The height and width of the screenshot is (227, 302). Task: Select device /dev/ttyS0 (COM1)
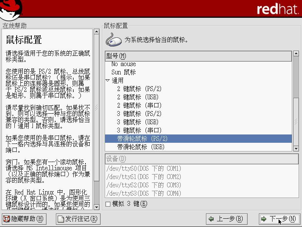[x=144, y=168]
